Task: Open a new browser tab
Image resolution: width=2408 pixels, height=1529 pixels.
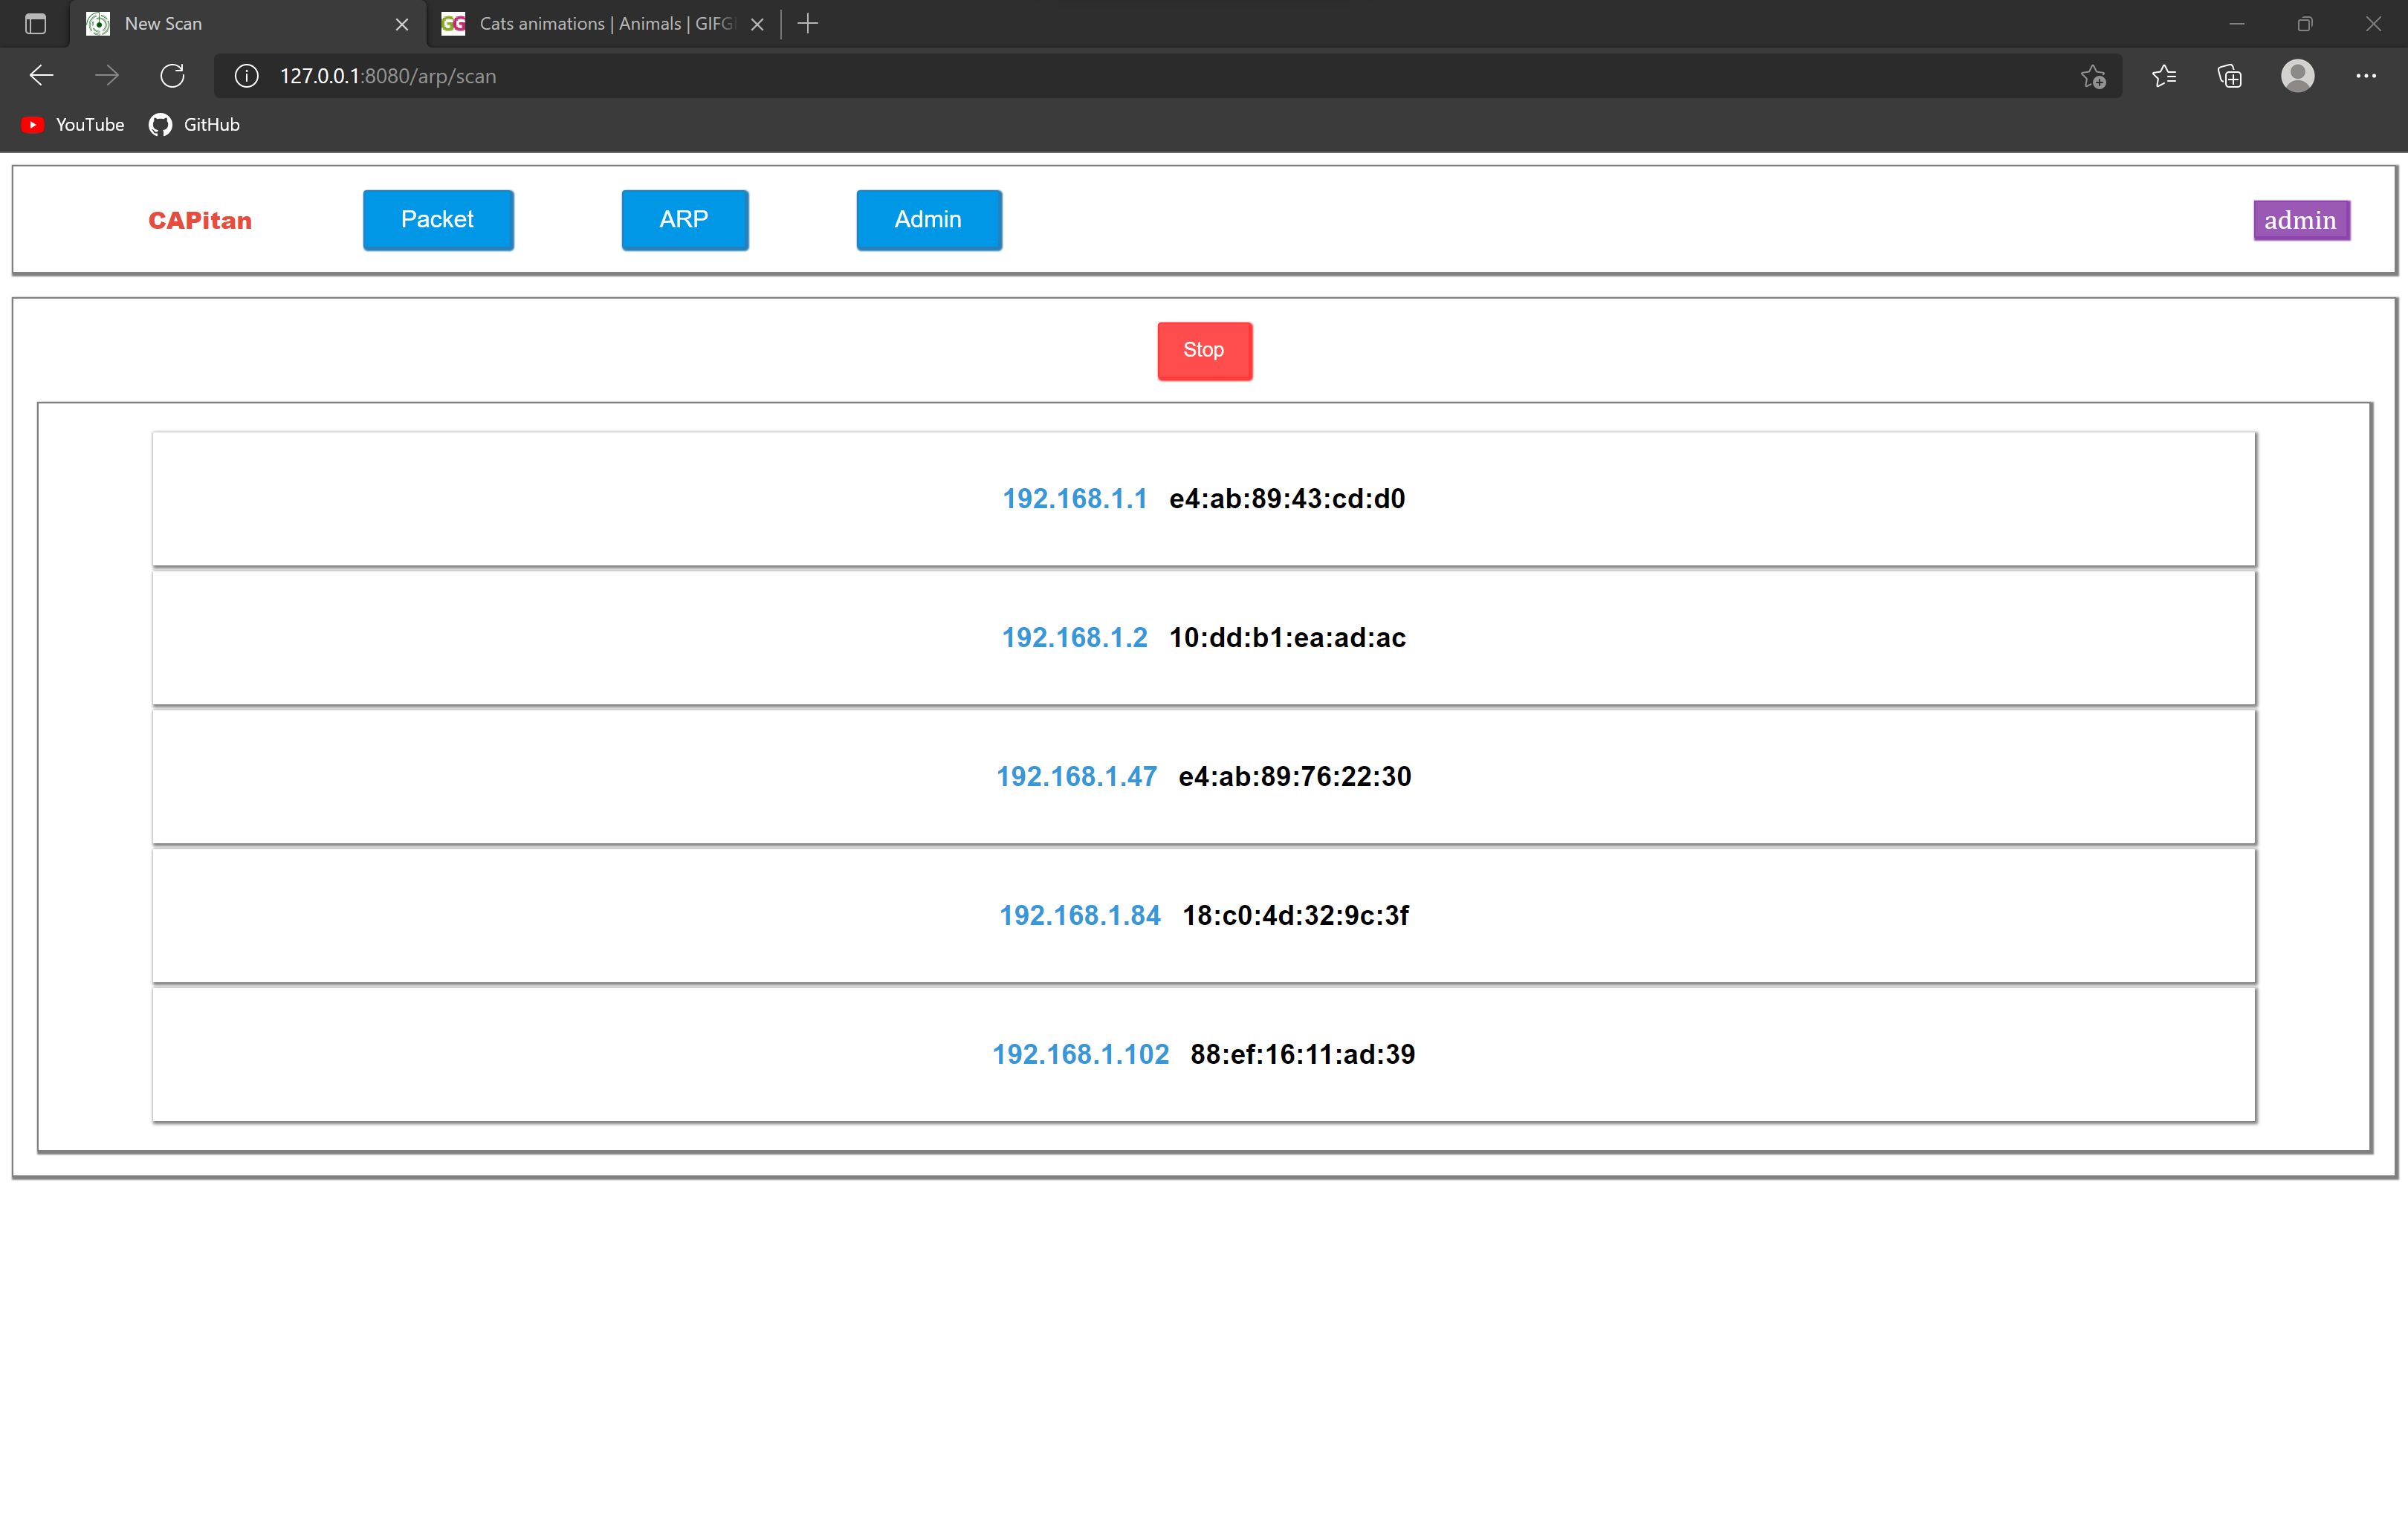Action: 808,24
